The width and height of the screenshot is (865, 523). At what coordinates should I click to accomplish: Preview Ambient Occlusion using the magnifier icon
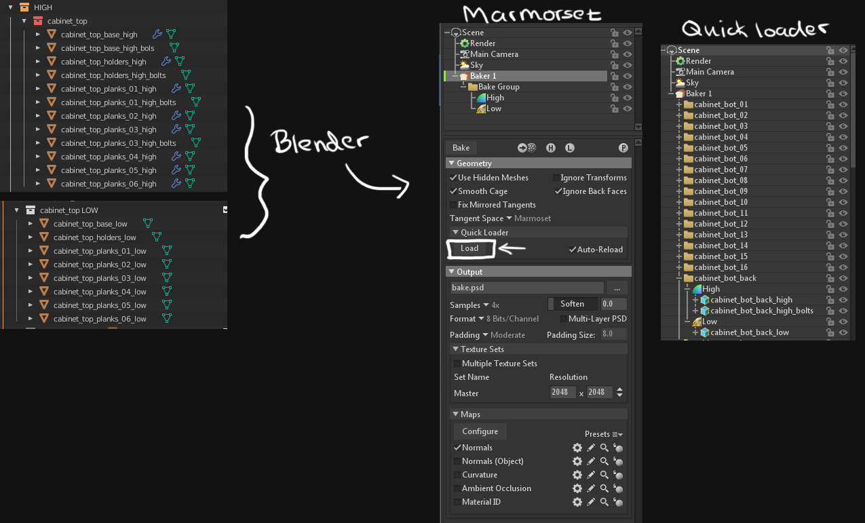click(x=604, y=488)
